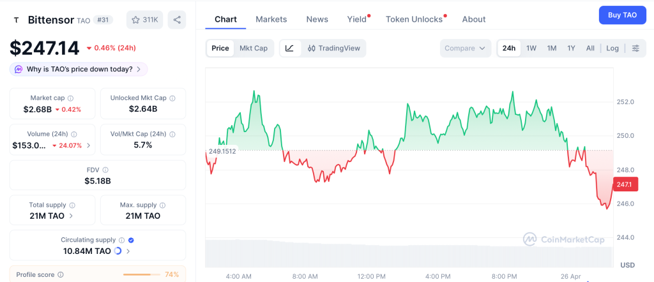Open "Why is TAO's price down today?"
This screenshot has height=282, width=654.
pos(79,69)
